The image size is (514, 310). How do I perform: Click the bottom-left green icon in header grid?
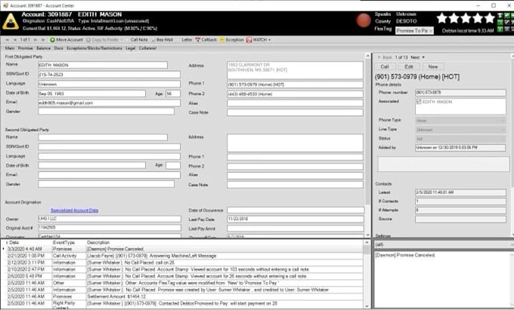point(500,29)
